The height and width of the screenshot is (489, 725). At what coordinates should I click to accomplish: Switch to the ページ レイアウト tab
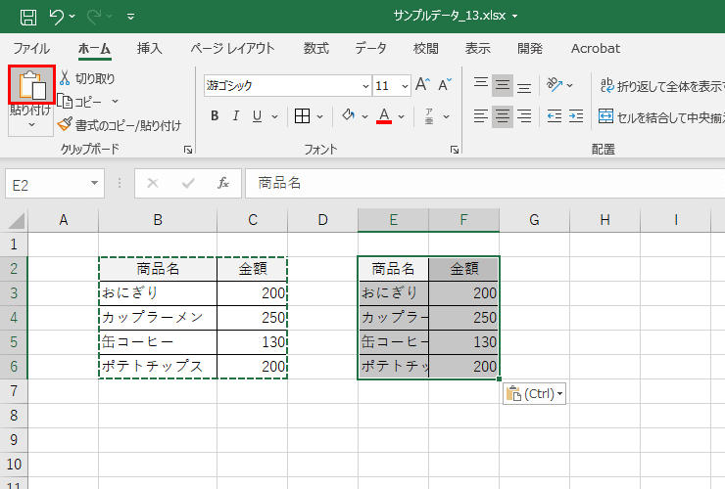(x=232, y=49)
